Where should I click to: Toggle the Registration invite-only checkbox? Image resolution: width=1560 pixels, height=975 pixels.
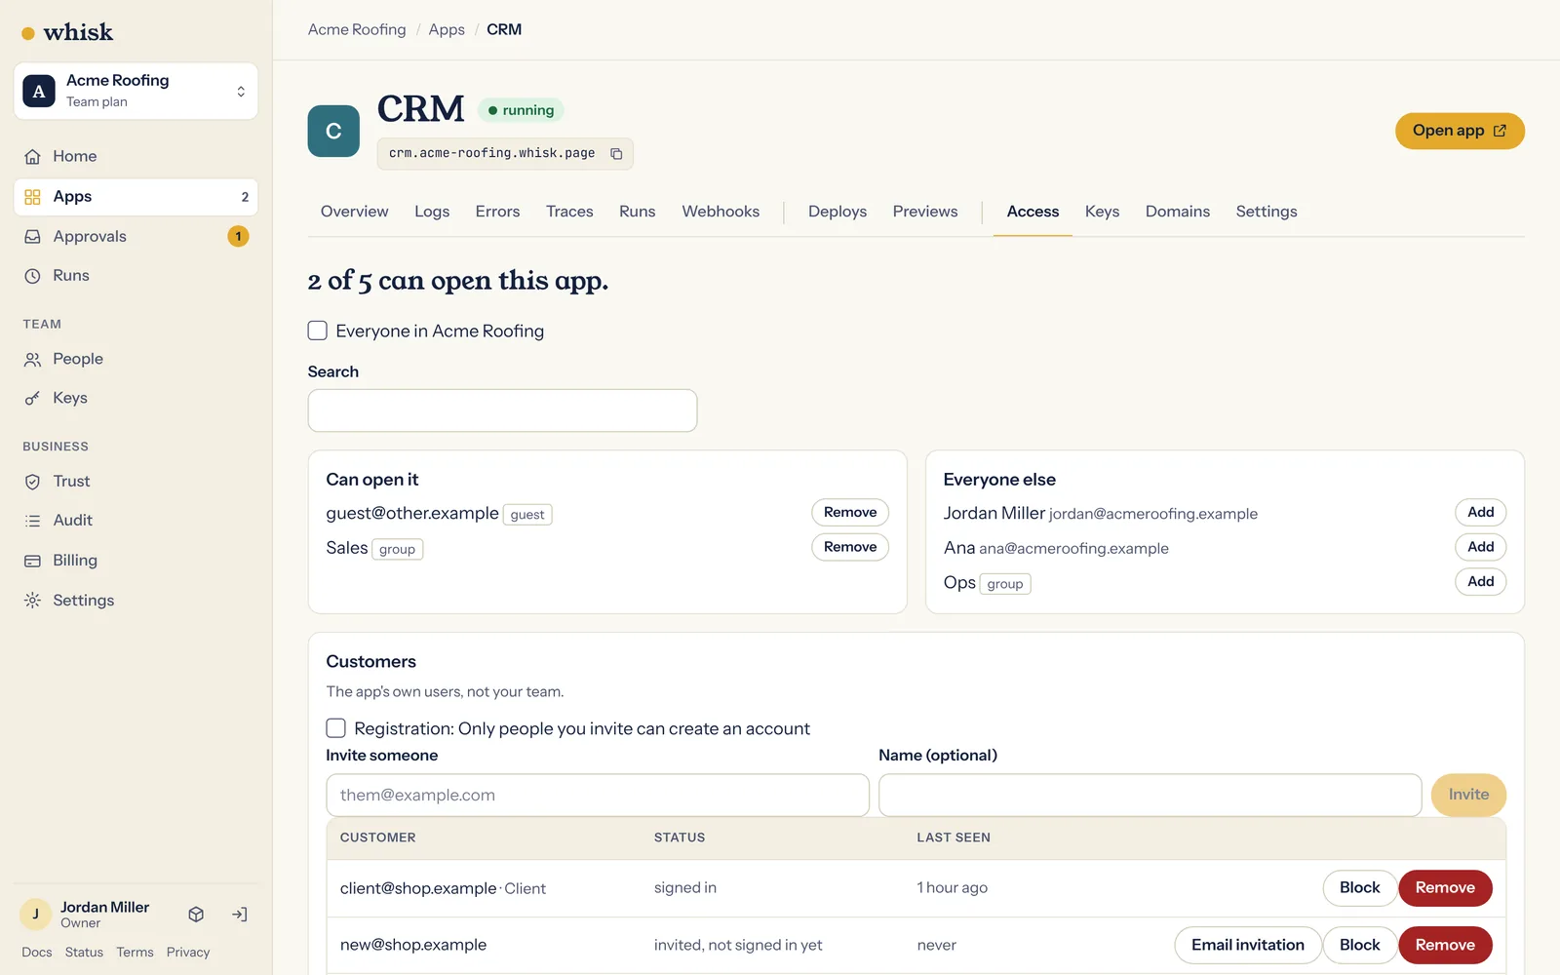click(336, 728)
